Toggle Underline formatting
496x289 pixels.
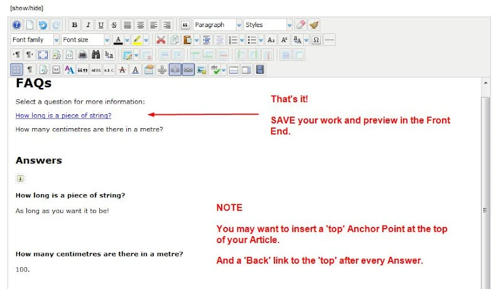pos(101,25)
